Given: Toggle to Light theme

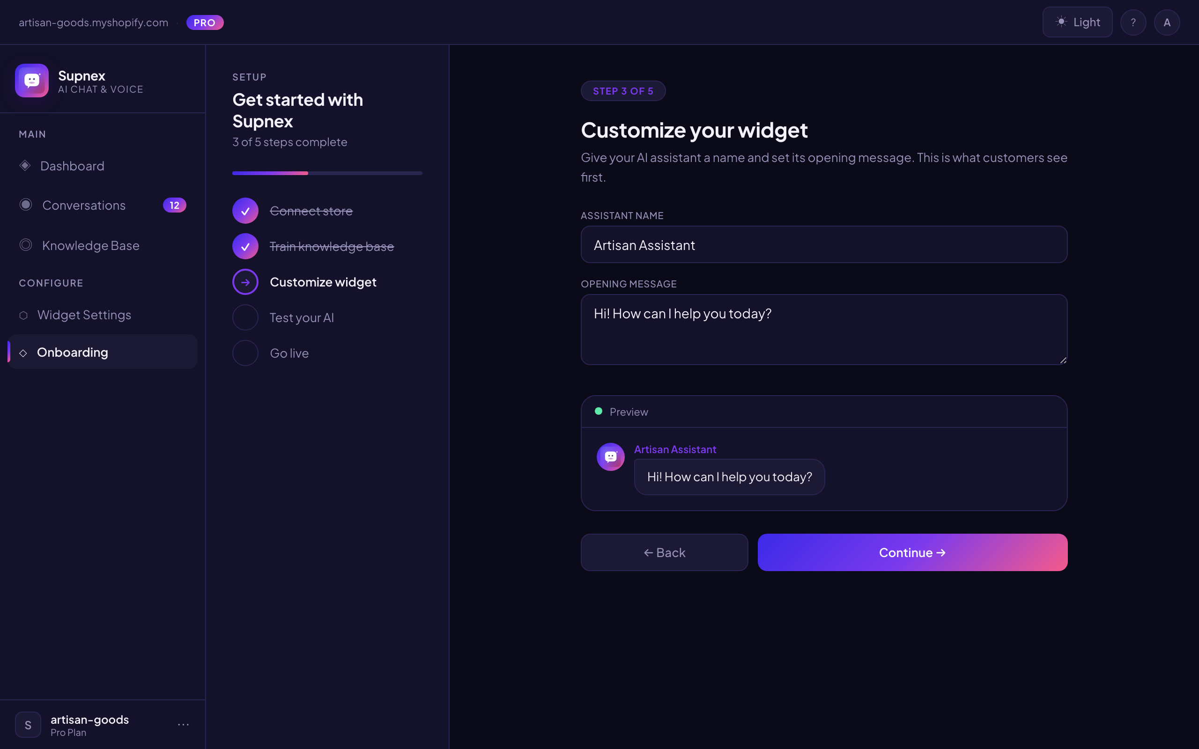Looking at the screenshot, I should [x=1077, y=22].
